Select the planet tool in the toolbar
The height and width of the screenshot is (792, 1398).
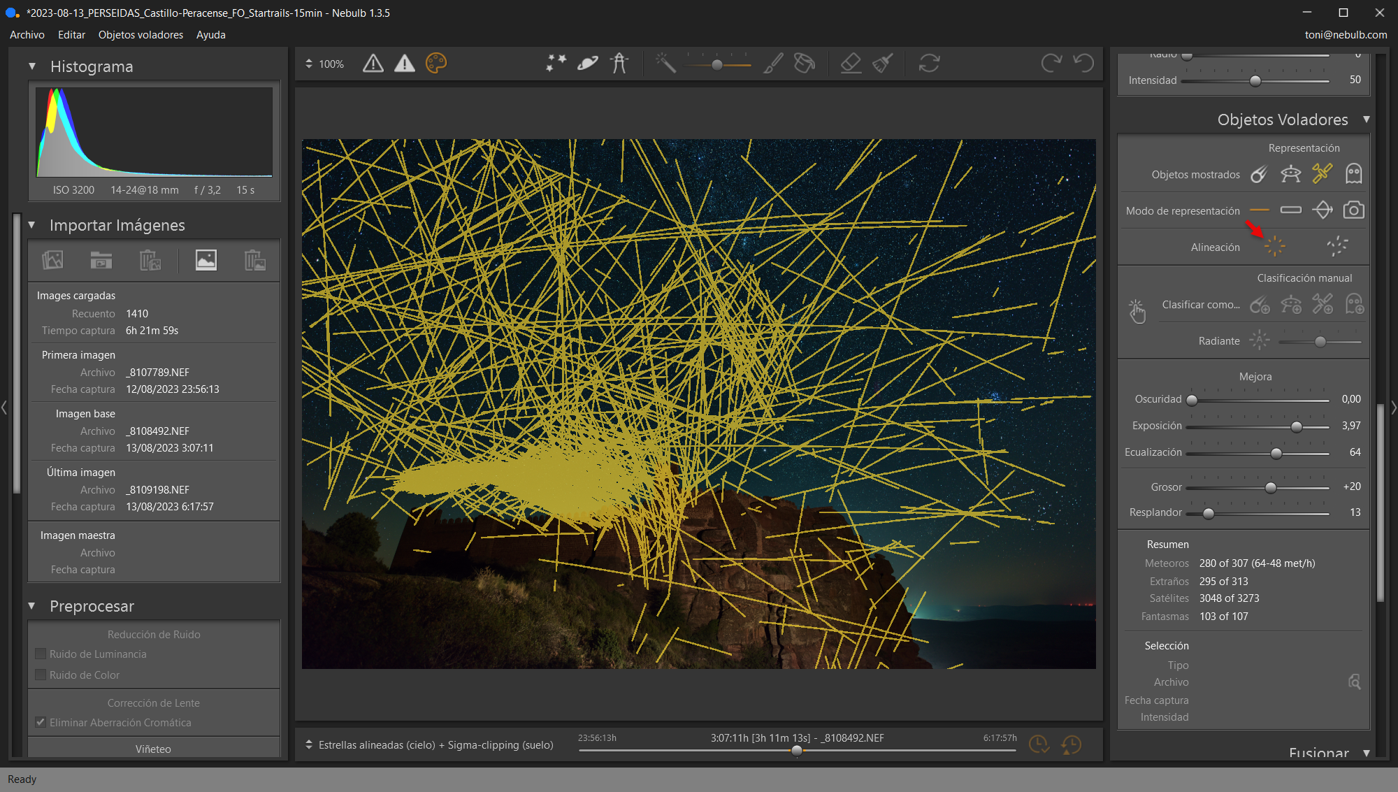(x=588, y=64)
